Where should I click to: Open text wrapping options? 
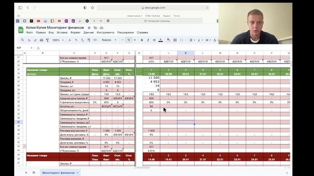[208, 40]
